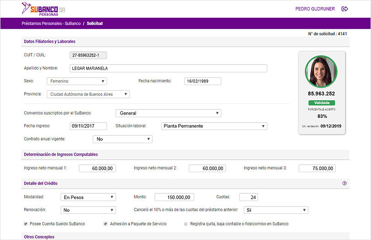Screen dimensions: 371x240
Task: Open the Sexo dropdown showing Femenino
Action: (x=77, y=81)
